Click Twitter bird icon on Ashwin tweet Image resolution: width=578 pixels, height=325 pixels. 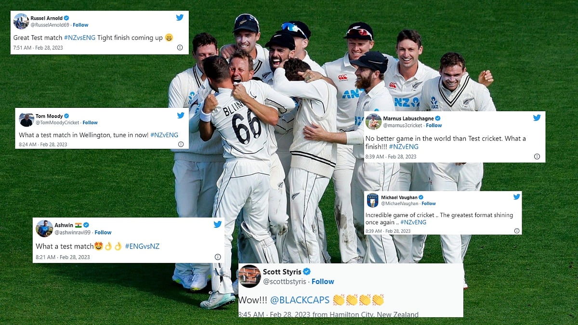coord(217,224)
